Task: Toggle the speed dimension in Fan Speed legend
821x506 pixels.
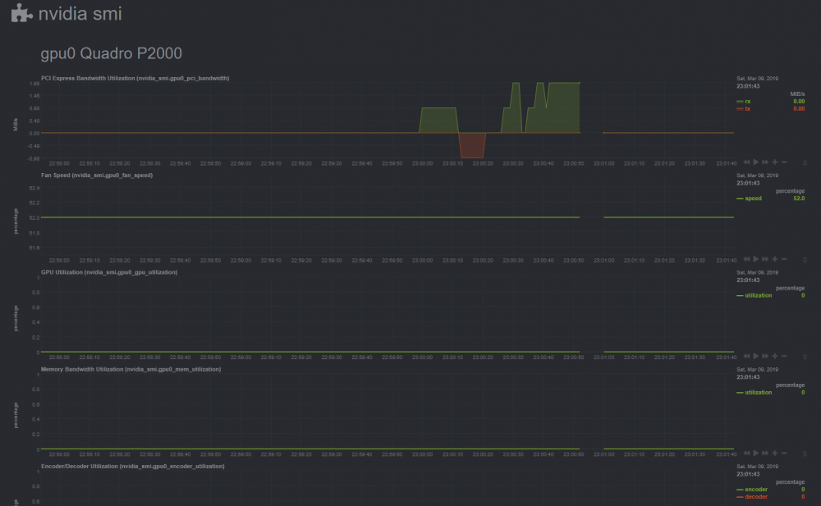Action: coord(754,198)
